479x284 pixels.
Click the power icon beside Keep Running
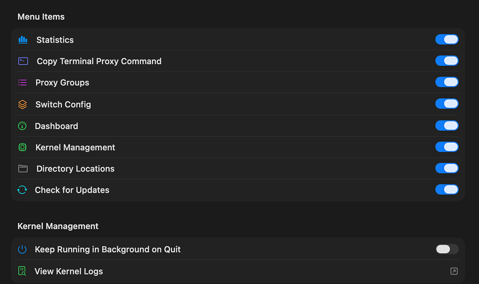point(22,249)
